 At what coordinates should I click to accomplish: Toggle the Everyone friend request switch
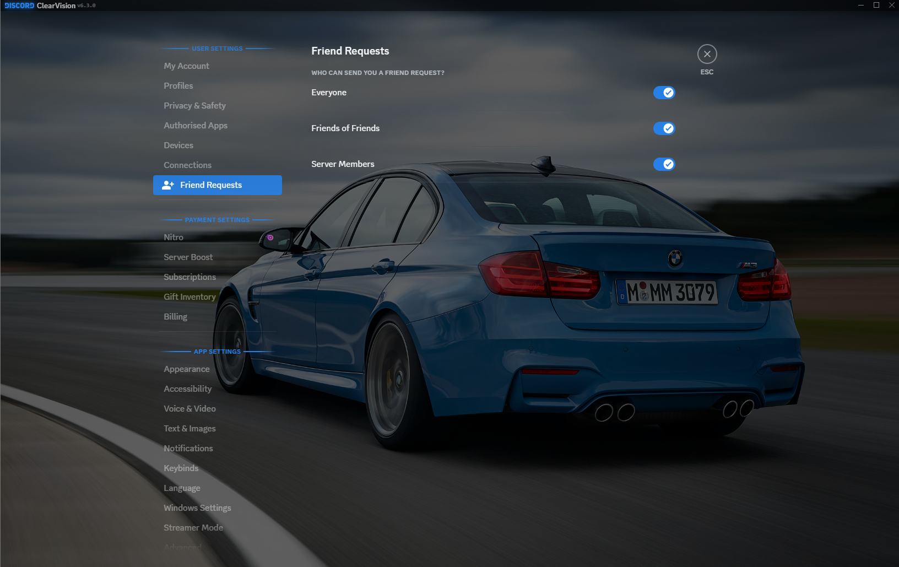click(664, 93)
